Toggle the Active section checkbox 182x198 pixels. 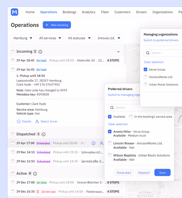(x=13, y=174)
